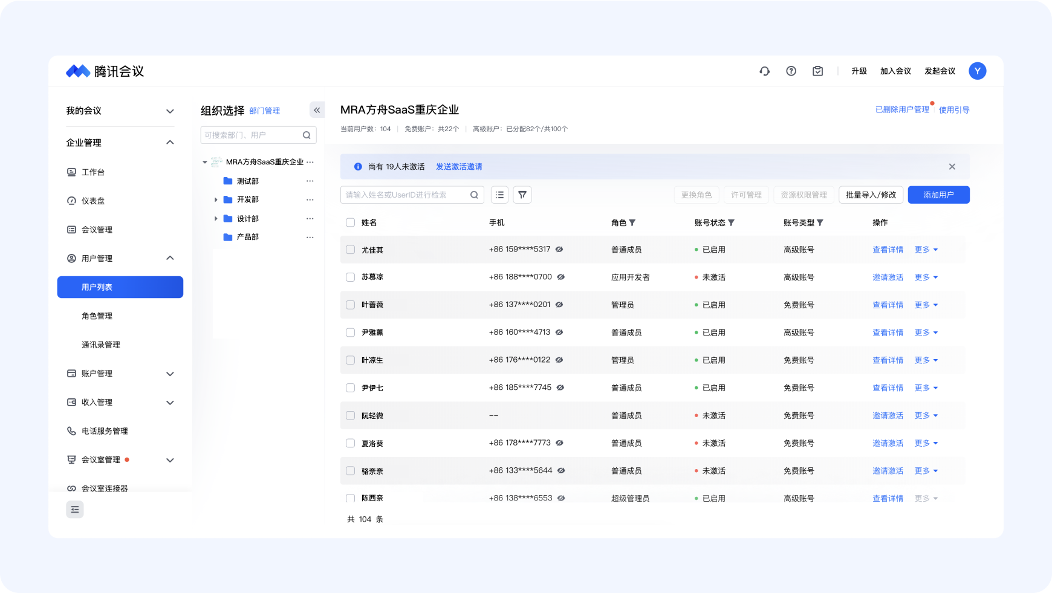
Task: Open 角色管理 in the sidebar
Action: coord(97,316)
